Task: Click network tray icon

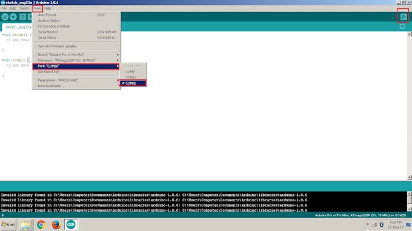Action: pos(374,225)
